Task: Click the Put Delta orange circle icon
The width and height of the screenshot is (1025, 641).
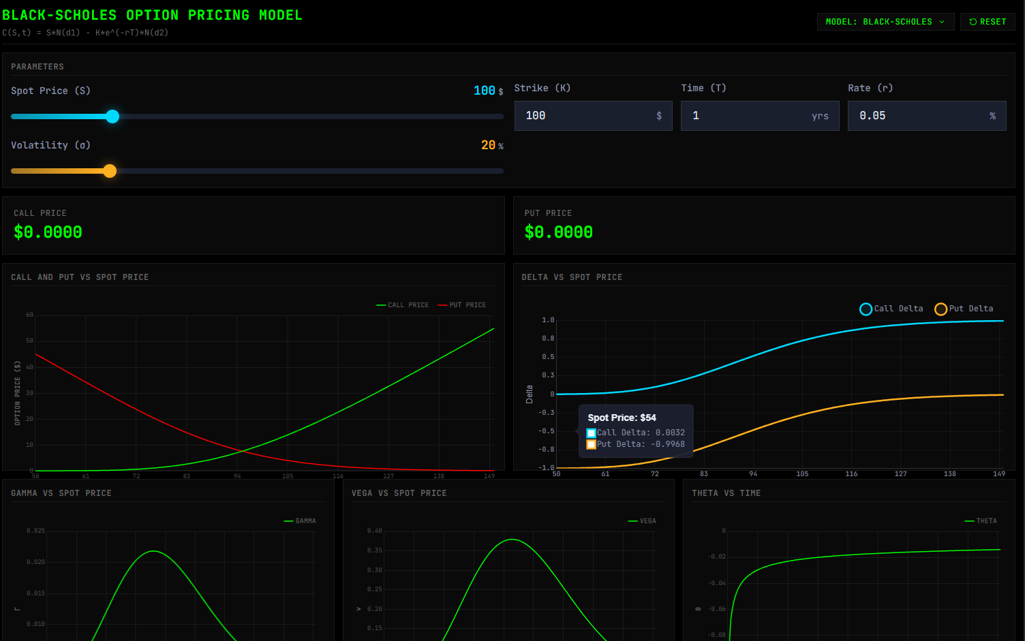Action: pos(940,309)
